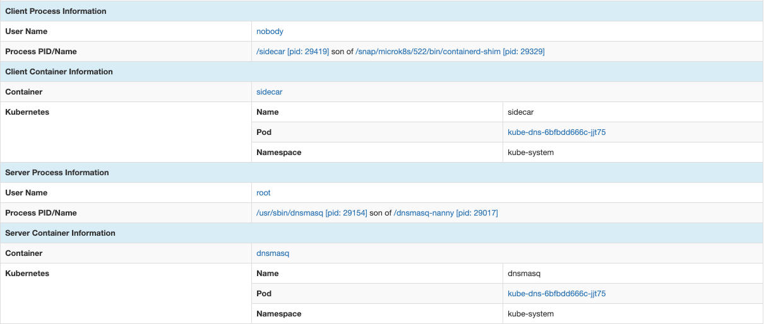Click the 'Server Container Information' section header
The image size is (764, 324).
[60, 233]
